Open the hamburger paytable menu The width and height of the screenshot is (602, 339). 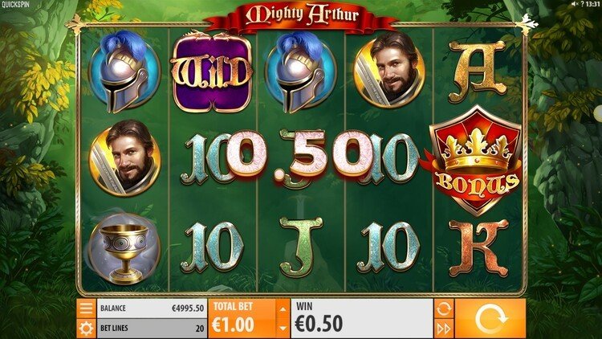pyautogui.click(x=86, y=308)
